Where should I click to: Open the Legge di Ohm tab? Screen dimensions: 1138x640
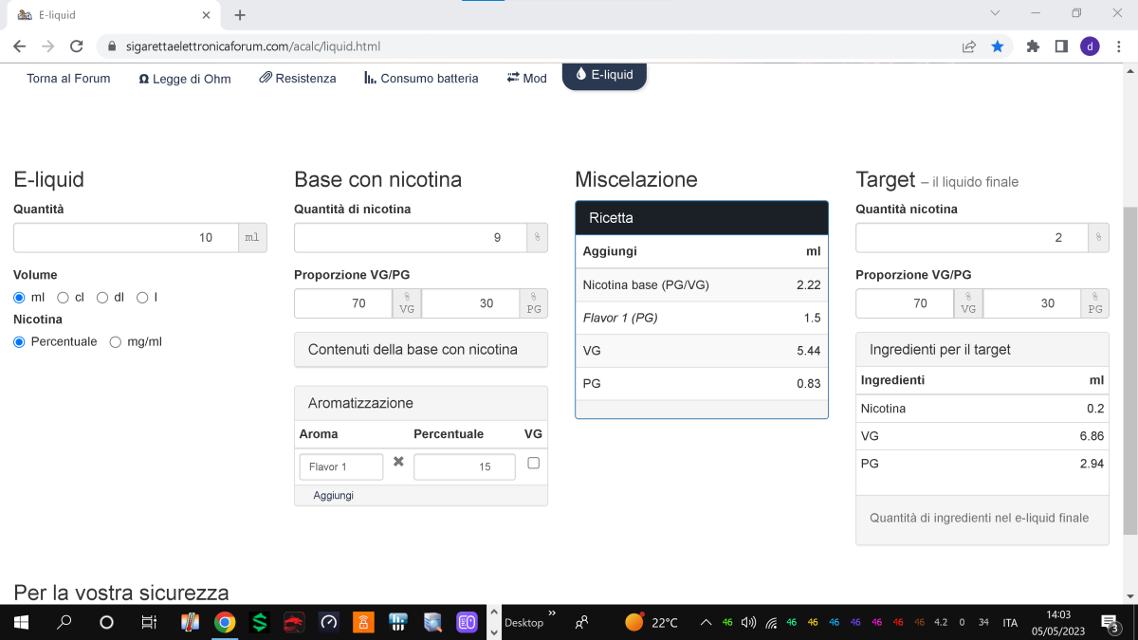[x=185, y=79]
